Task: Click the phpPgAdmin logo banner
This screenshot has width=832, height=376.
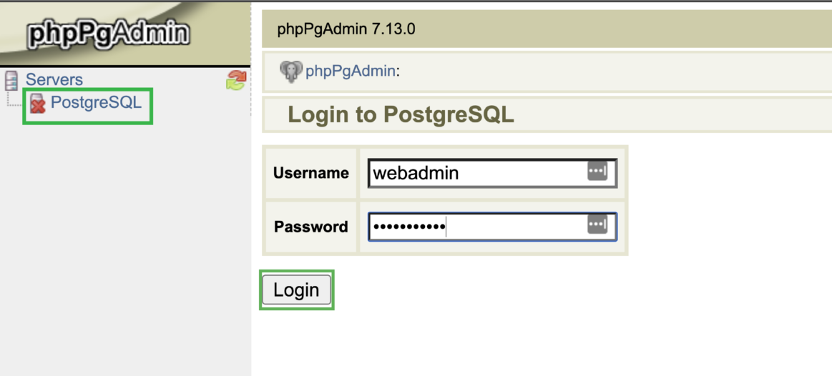Action: point(109,34)
